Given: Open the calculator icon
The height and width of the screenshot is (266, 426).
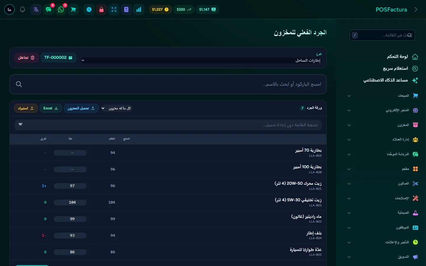Looking at the screenshot, I should pyautogui.click(x=126, y=9).
